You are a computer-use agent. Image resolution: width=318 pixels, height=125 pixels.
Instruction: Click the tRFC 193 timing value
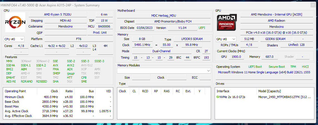point(206,57)
